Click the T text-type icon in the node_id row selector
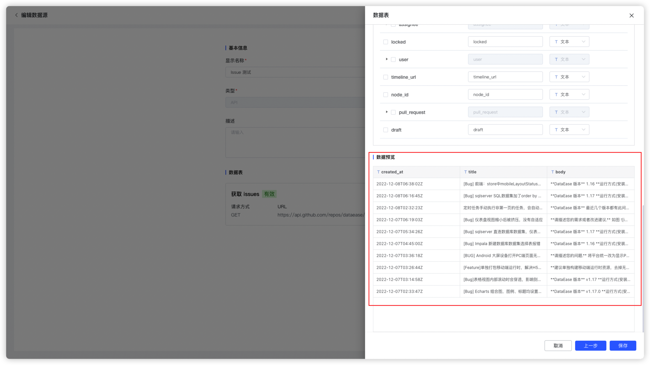Image resolution: width=650 pixels, height=365 pixels. 556,94
